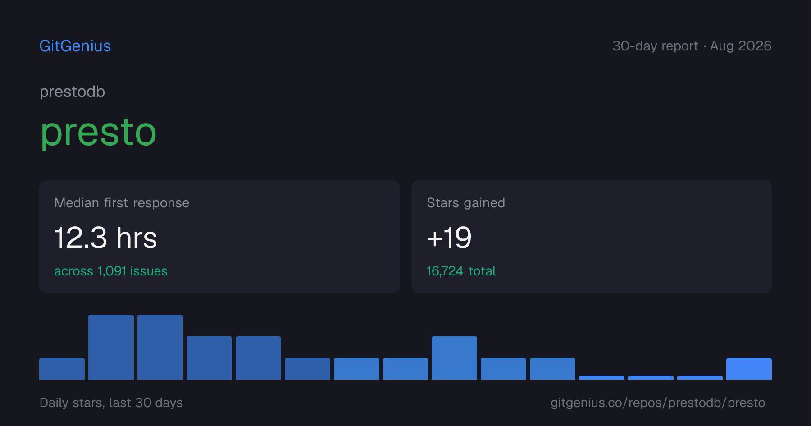Click the brightest blue final chart bar
Screen dimensions: 811x426
(x=749, y=369)
